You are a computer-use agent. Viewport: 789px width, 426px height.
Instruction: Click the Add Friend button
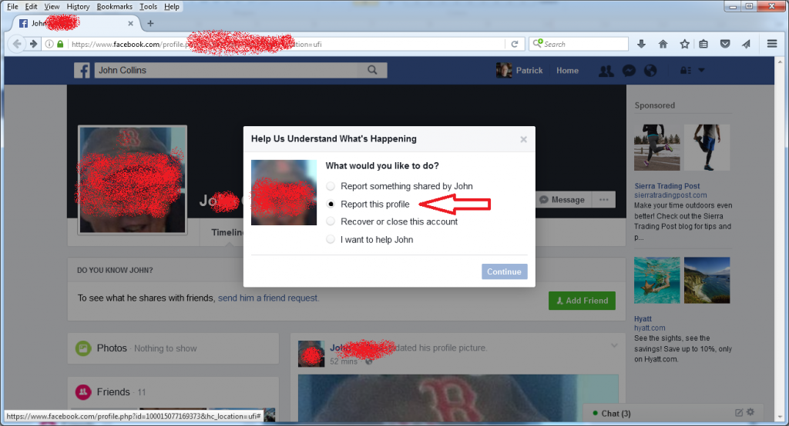pyautogui.click(x=582, y=301)
